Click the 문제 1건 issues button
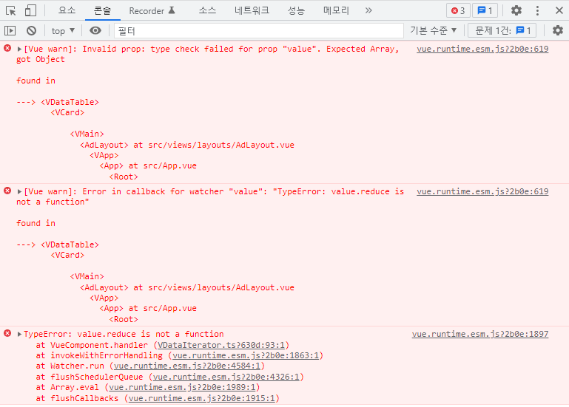Image resolution: width=569 pixels, height=407 pixels. click(505, 30)
